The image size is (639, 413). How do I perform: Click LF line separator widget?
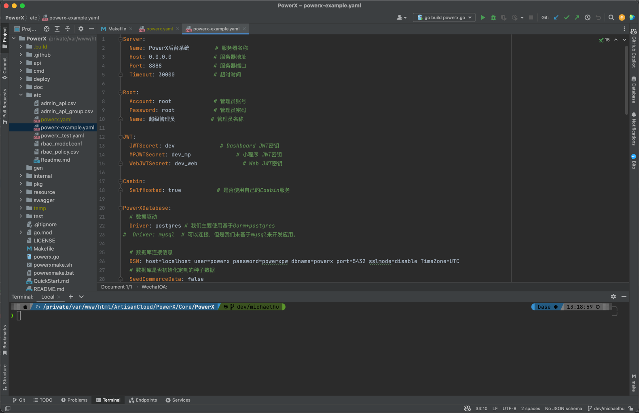495,409
